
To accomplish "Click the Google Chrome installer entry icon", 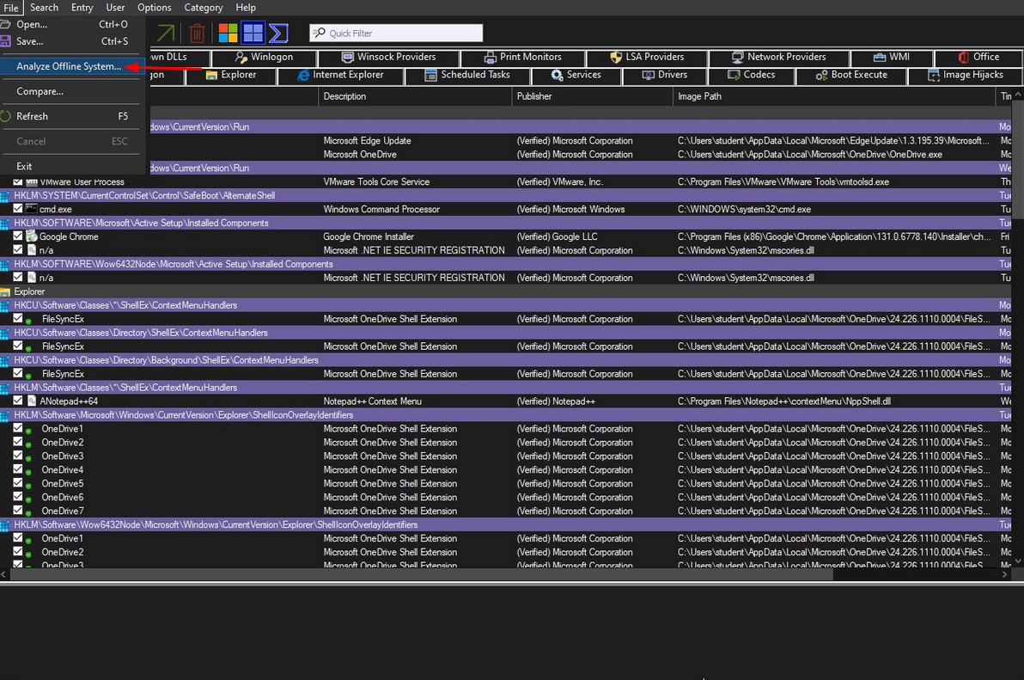I will (x=31, y=236).
